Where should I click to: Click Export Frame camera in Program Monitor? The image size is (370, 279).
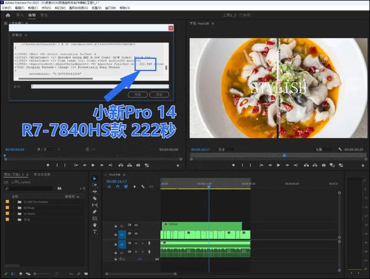(324, 165)
